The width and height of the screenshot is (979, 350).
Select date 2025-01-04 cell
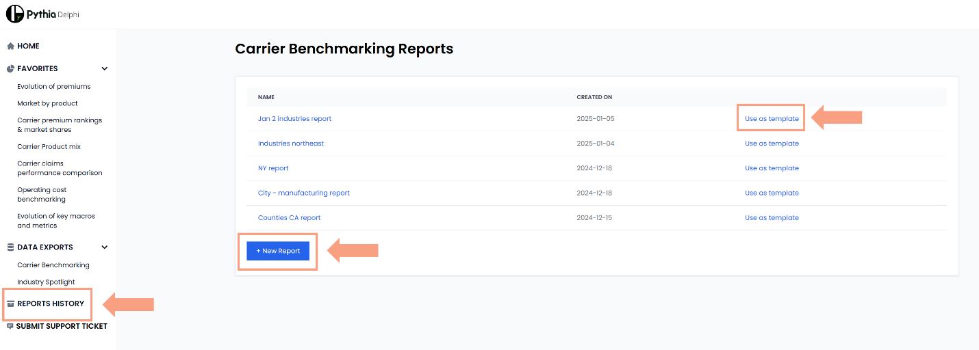point(596,144)
